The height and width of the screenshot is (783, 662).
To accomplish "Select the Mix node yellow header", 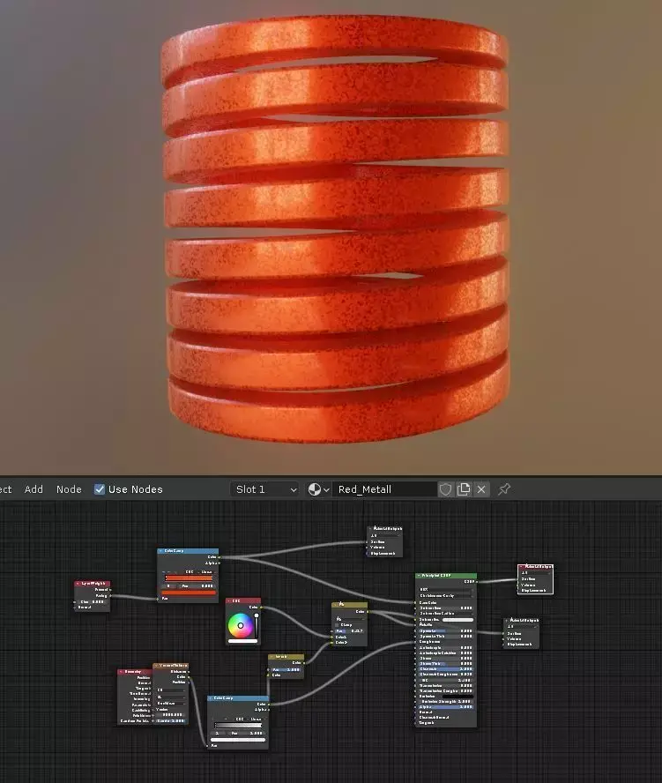I will click(349, 605).
